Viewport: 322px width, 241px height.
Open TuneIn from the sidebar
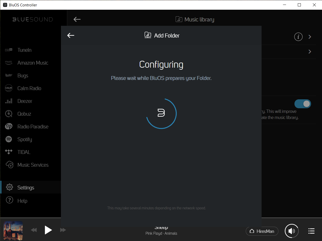[24, 50]
